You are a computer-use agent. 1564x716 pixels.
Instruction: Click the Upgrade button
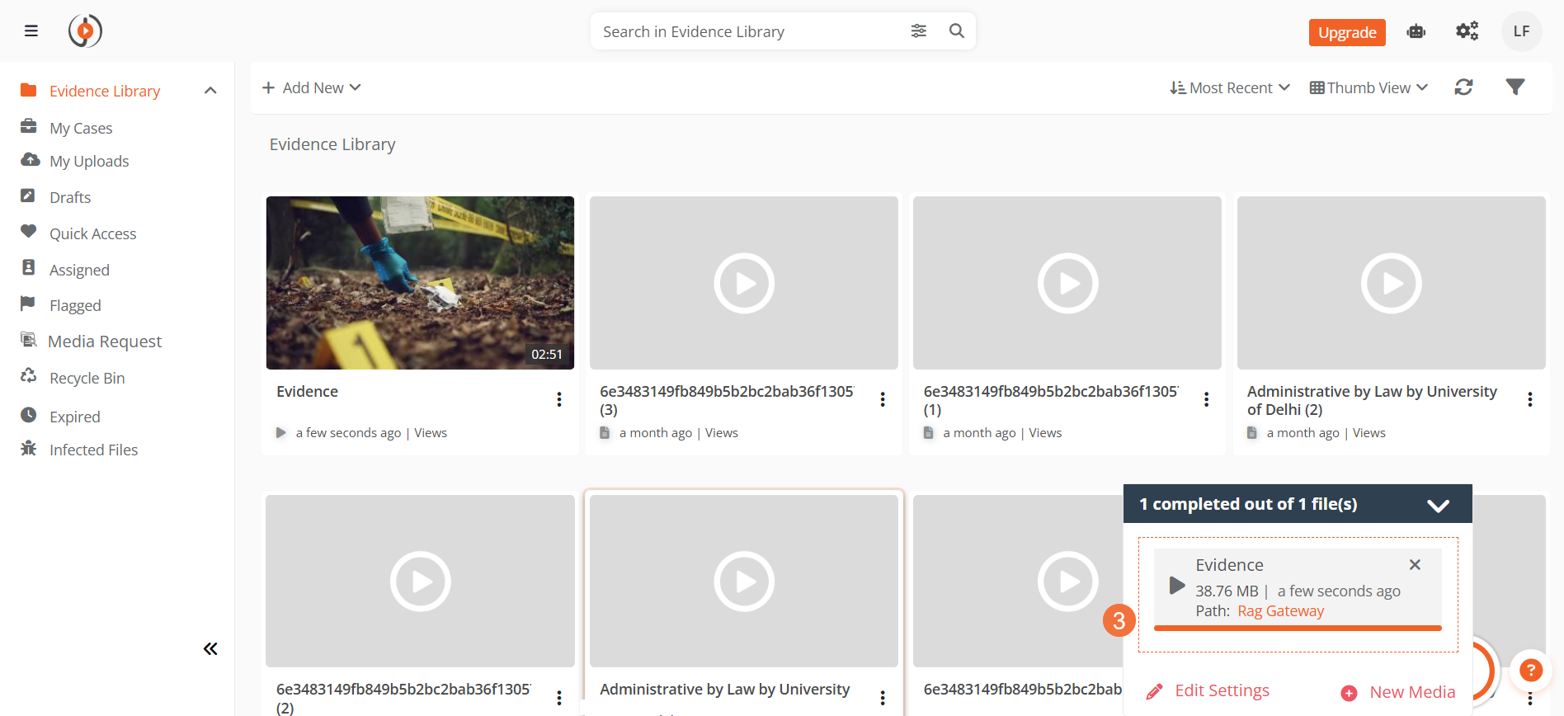pos(1347,32)
